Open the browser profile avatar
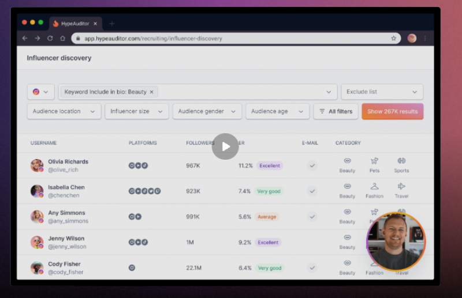Image resolution: width=462 pixels, height=298 pixels. pos(412,39)
